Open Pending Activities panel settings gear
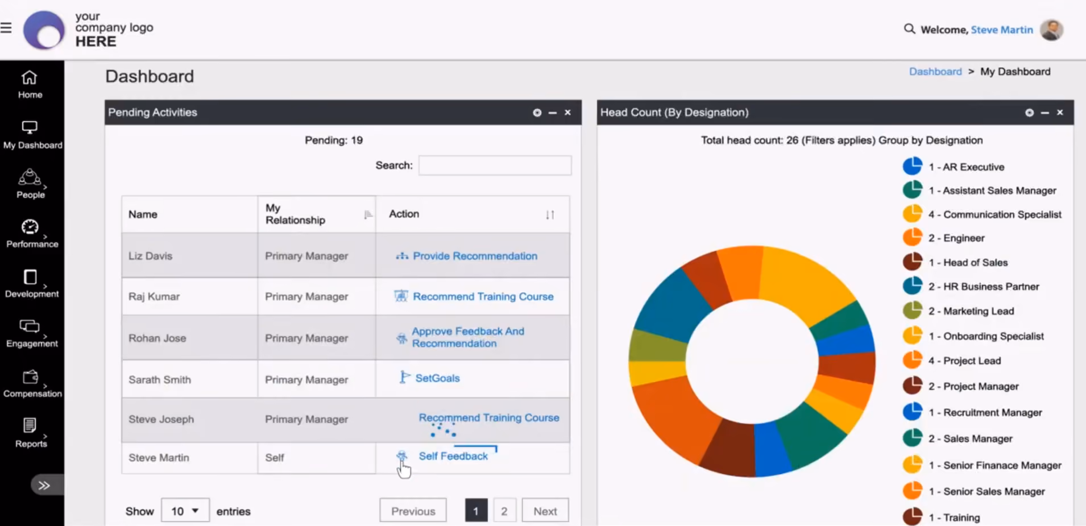 point(537,113)
